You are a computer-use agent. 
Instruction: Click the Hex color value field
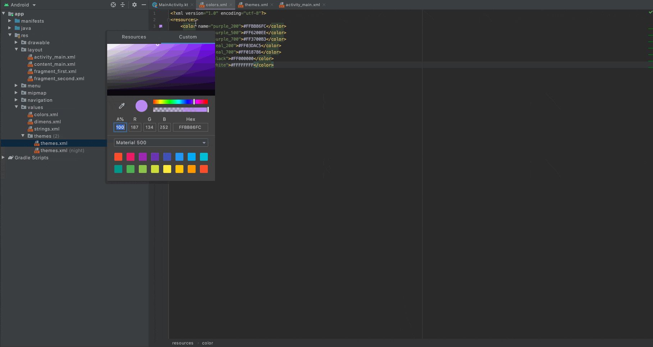click(x=190, y=127)
